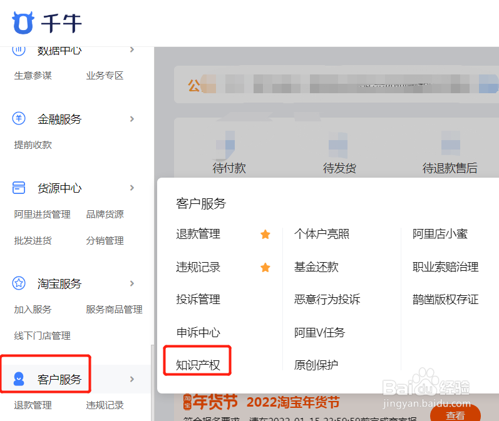499x421 pixels.
Task: Select 鹊凿版权存证 in the popup
Action: click(x=445, y=300)
